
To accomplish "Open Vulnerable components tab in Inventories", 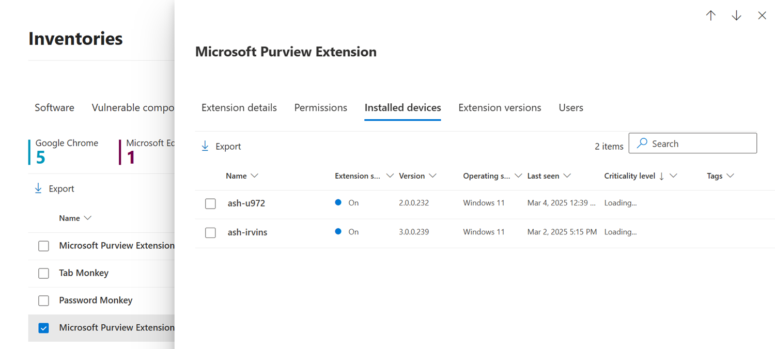I will (x=133, y=107).
